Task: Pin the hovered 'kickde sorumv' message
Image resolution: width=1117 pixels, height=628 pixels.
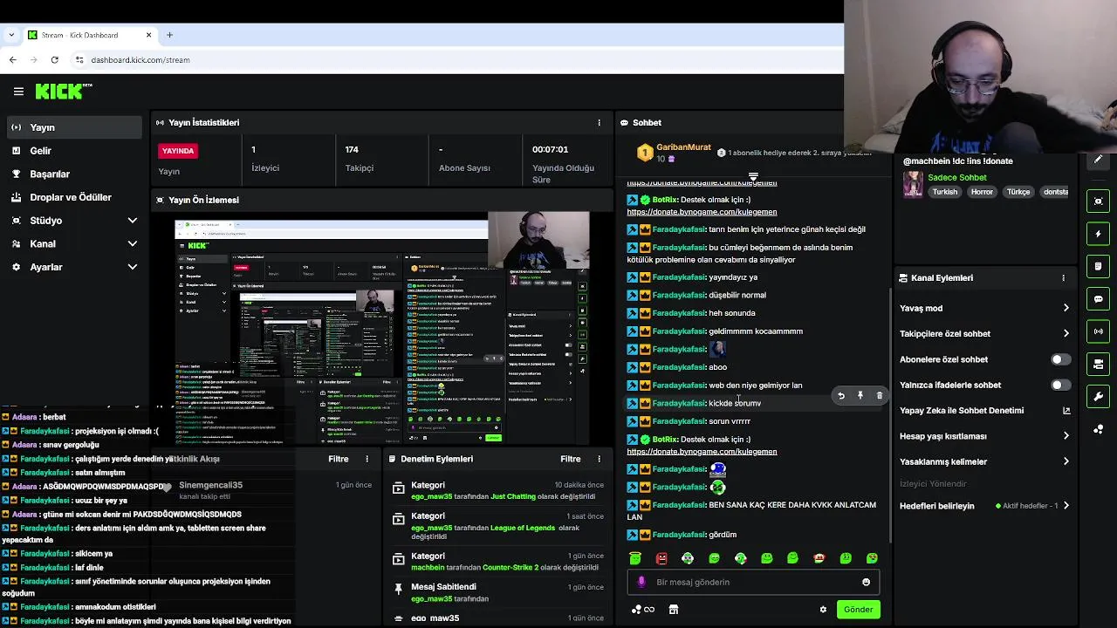Action: click(860, 396)
